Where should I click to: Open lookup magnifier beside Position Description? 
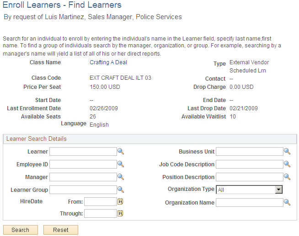click(287, 177)
